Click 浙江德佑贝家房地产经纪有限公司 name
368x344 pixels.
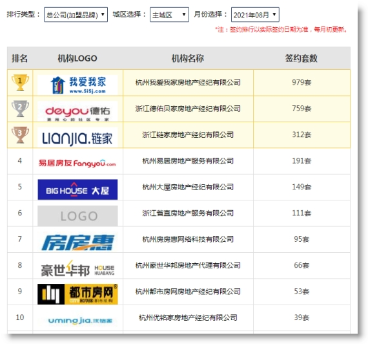coord(188,109)
